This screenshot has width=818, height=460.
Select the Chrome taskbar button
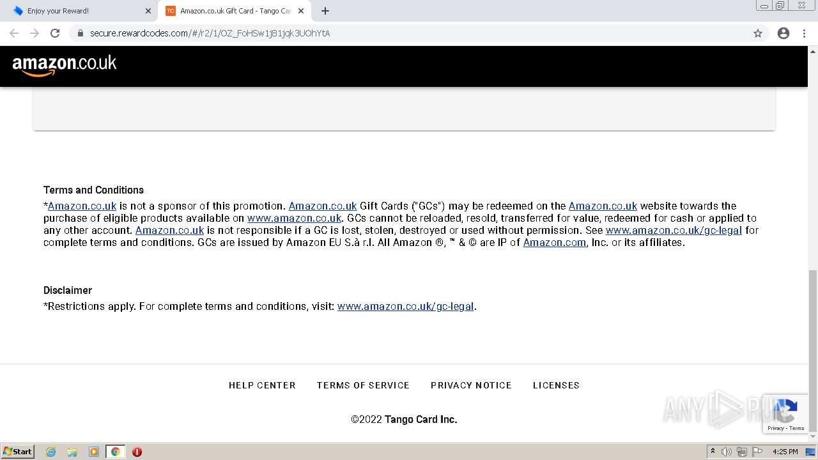[115, 452]
